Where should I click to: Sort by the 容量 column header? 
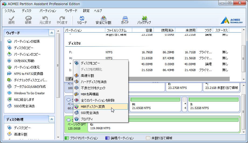tap(143, 30)
